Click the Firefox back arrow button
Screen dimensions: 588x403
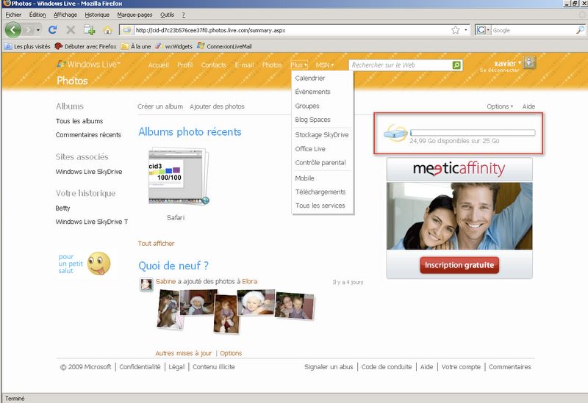[x=12, y=29]
